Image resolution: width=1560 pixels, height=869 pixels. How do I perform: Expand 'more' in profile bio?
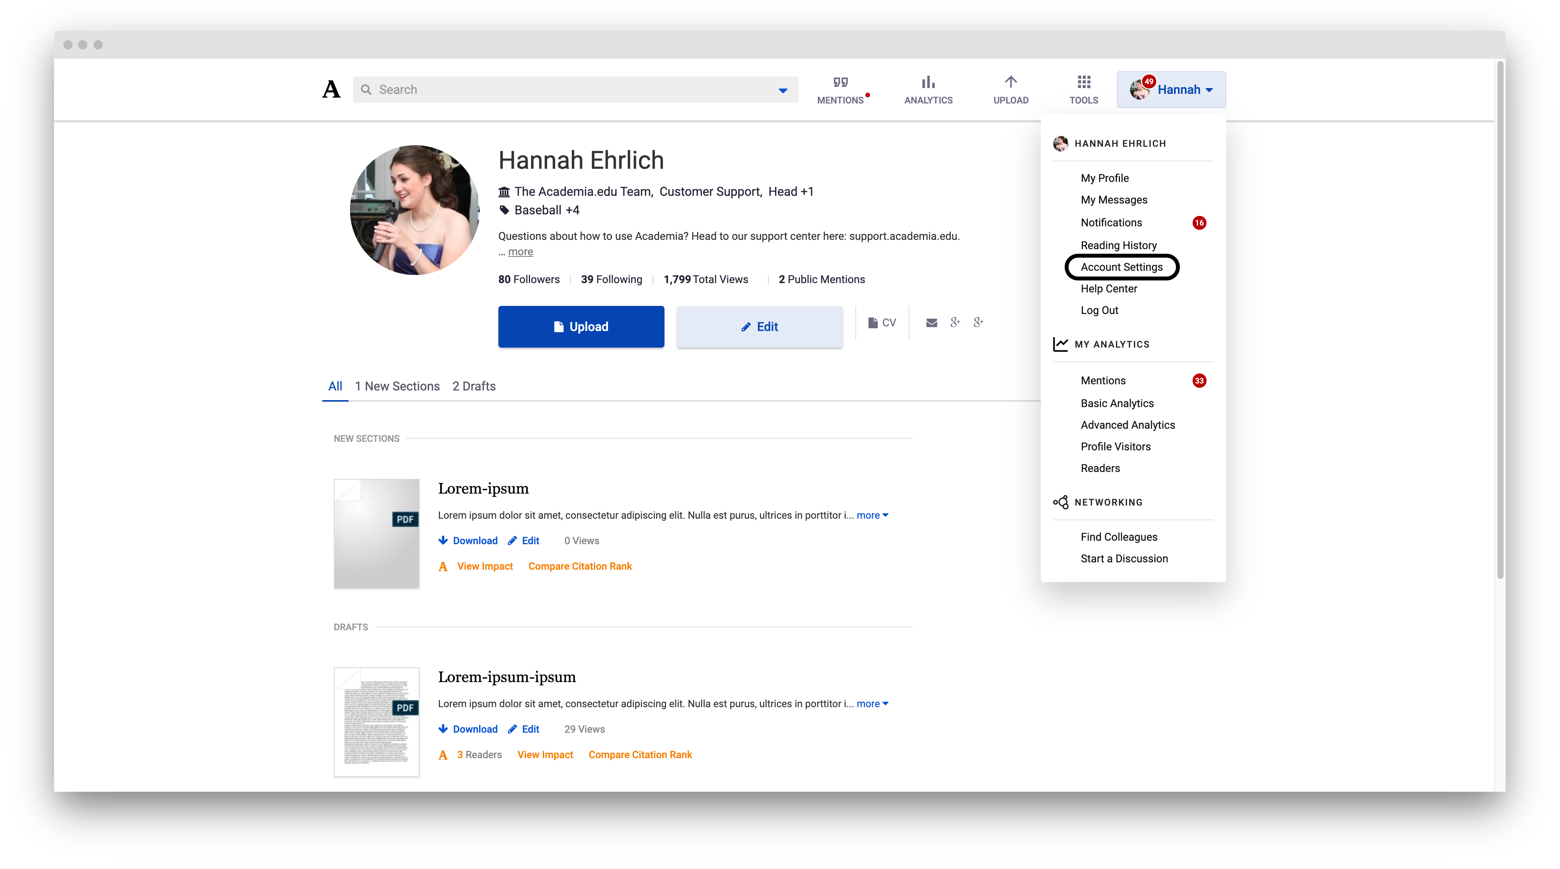pyautogui.click(x=520, y=252)
